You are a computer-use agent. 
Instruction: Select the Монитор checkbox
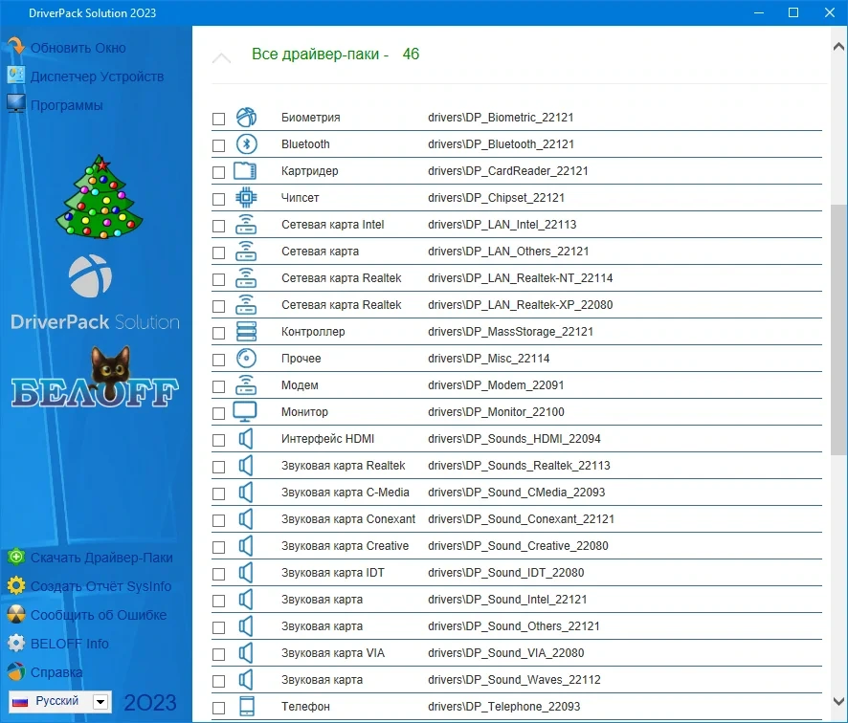[x=218, y=413]
